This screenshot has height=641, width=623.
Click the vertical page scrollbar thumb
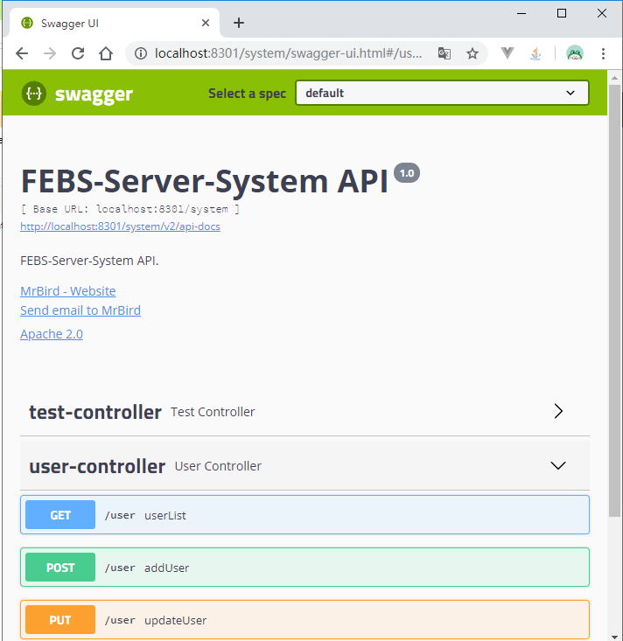[x=614, y=301]
